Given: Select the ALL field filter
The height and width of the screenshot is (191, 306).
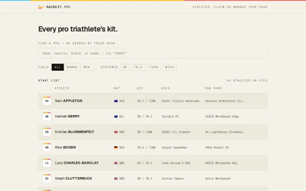Looking at the screenshot, I should tap(57, 67).
